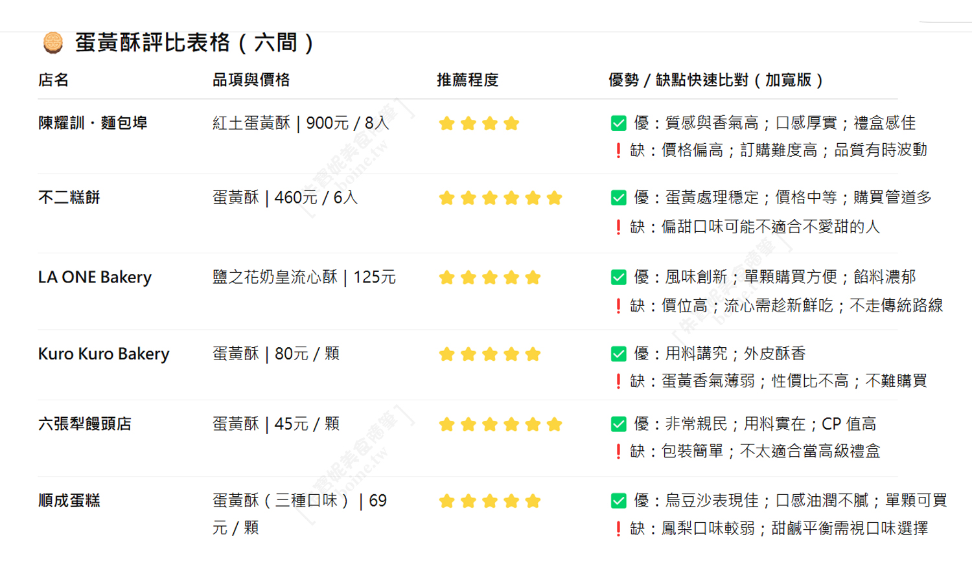Click the star rating for 陳耀訓·麵包埠
The height and width of the screenshot is (583, 972).
coord(479,123)
